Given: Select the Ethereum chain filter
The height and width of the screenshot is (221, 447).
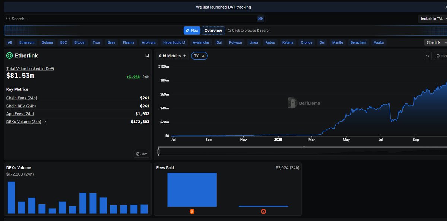Looking at the screenshot, I should click(27, 42).
